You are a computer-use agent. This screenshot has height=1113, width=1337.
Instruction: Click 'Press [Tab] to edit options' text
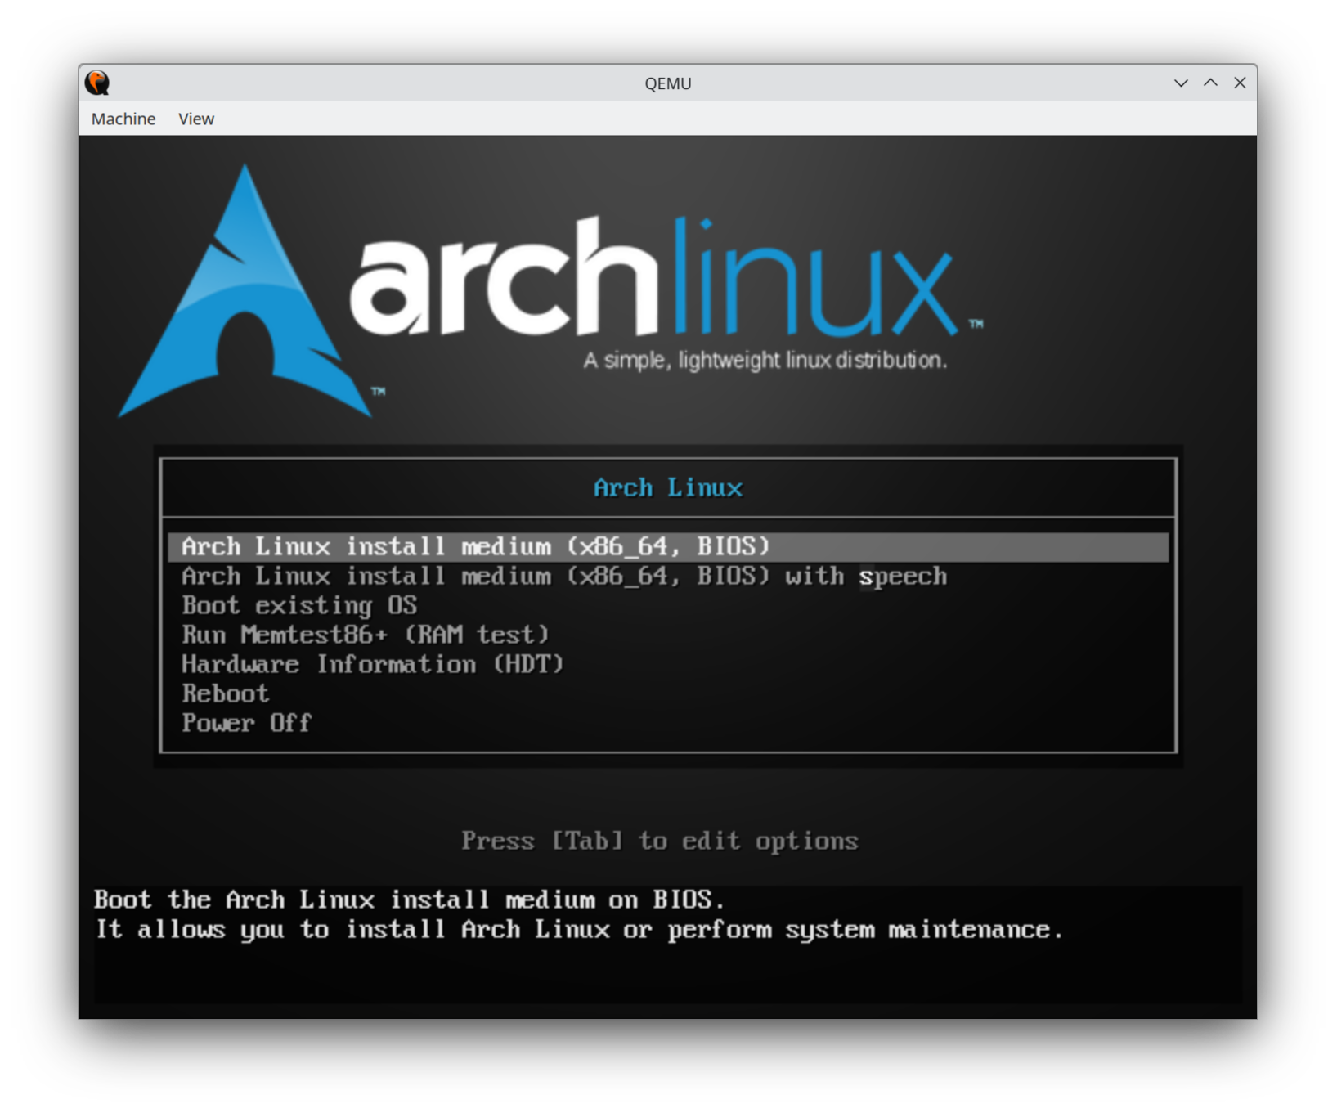click(659, 841)
